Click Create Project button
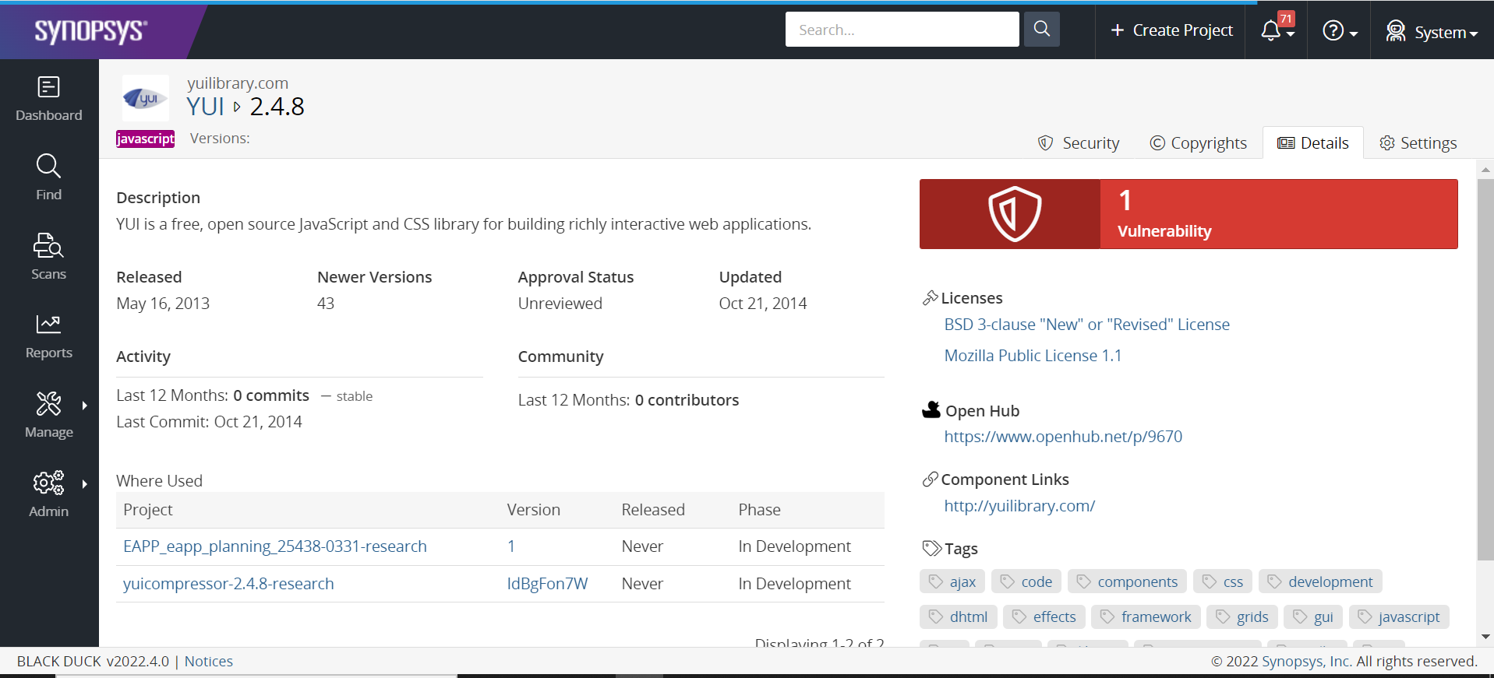The width and height of the screenshot is (1494, 678). click(1171, 30)
